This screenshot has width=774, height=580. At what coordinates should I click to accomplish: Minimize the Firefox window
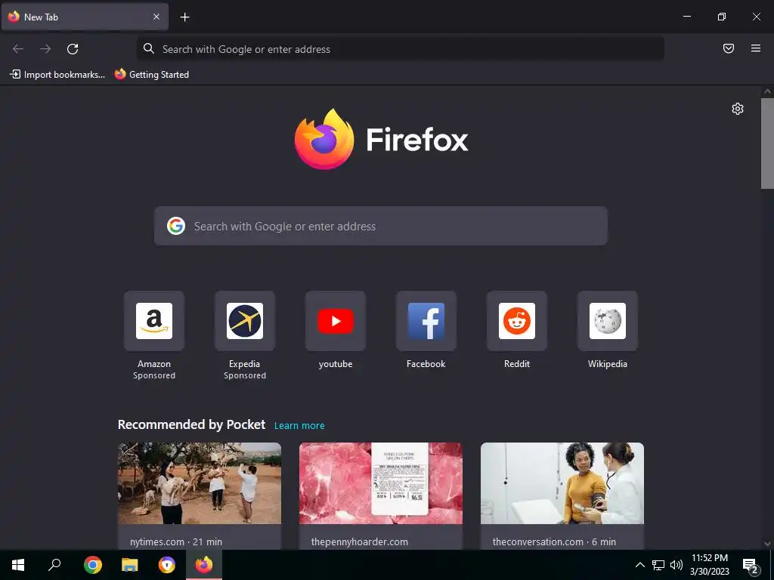[x=686, y=17]
